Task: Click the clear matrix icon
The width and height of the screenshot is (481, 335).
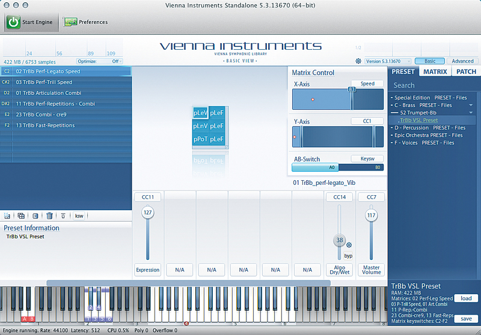Action: 35,216
